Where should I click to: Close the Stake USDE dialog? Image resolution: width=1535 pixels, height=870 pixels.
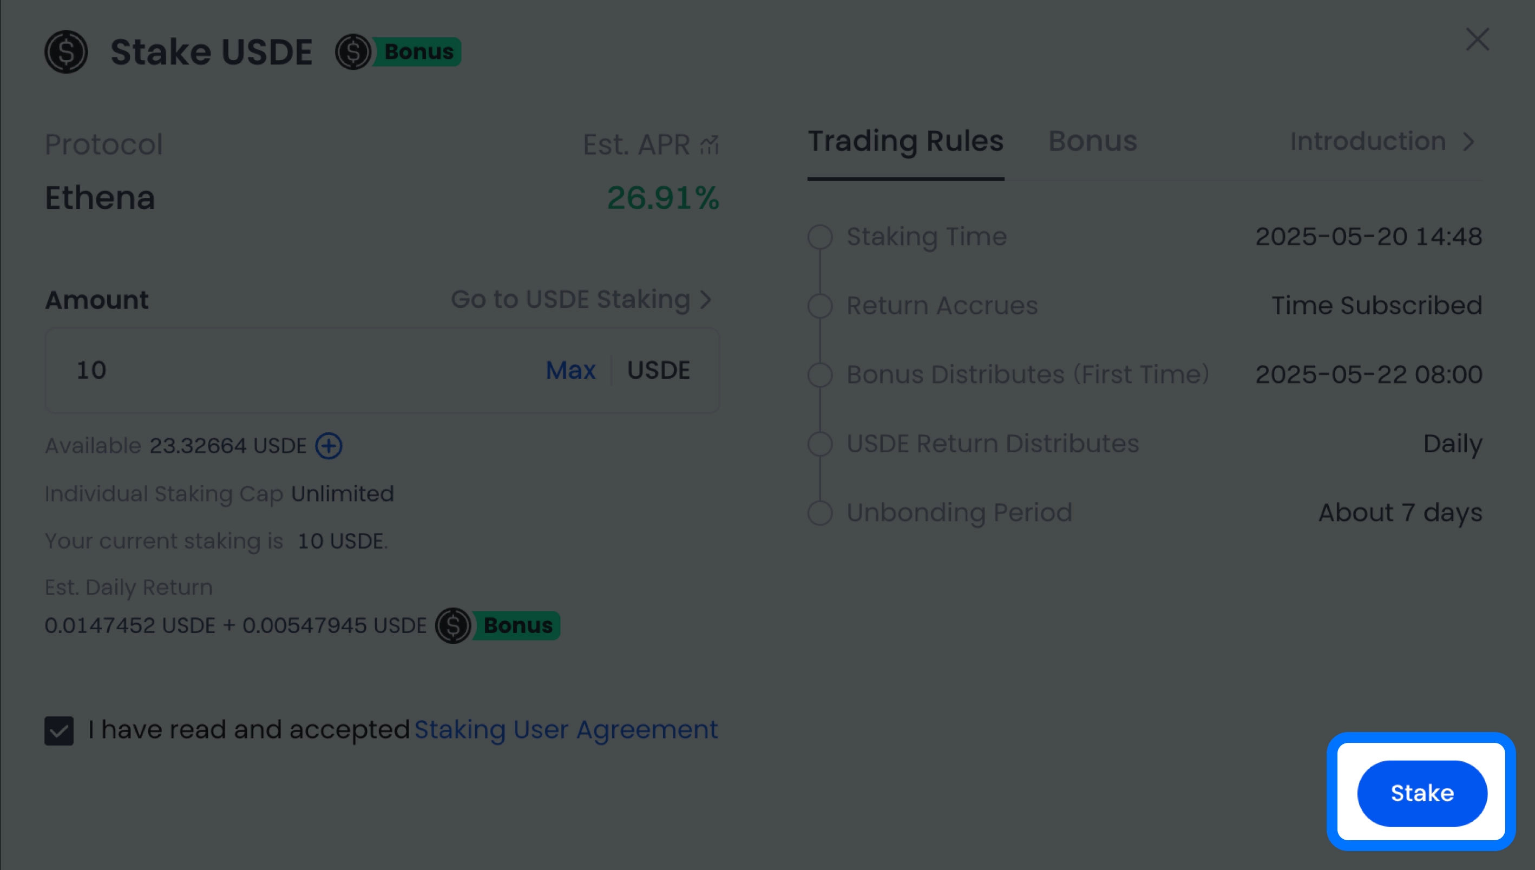[1477, 39]
